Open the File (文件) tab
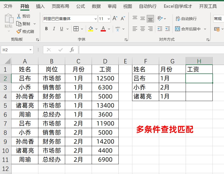The height and width of the screenshot is (174, 224). (8, 6)
